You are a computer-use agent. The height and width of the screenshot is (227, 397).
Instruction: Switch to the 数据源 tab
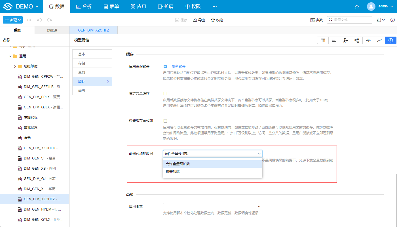pyautogui.click(x=52, y=30)
